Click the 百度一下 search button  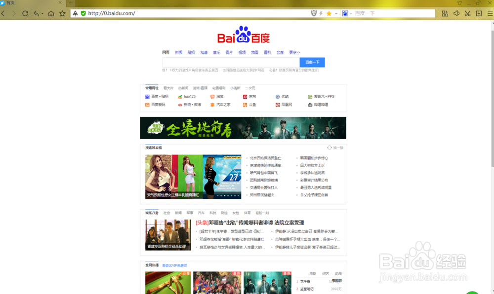pyautogui.click(x=312, y=62)
